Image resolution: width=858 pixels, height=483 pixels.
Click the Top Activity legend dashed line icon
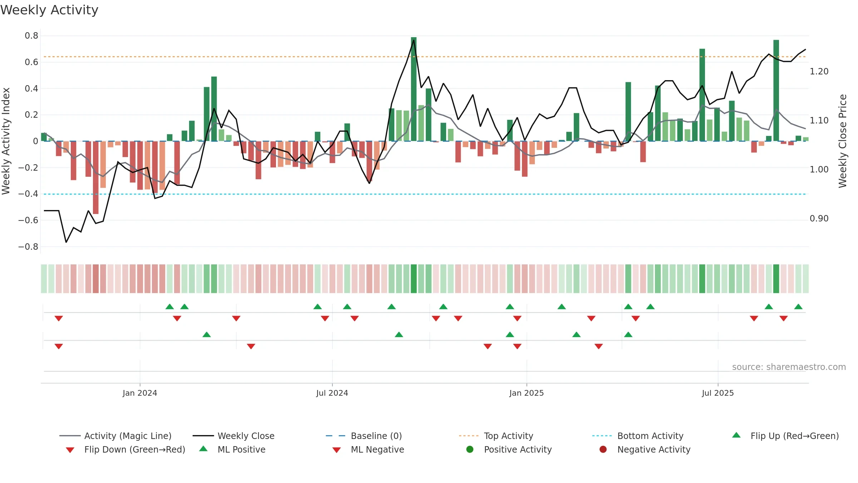click(x=469, y=436)
